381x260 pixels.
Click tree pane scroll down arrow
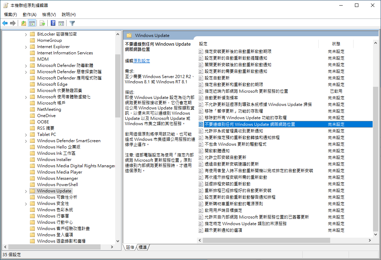[118, 241]
